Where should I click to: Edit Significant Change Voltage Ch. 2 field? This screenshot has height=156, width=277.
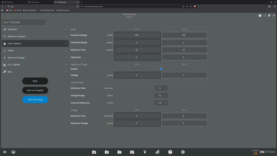[x=184, y=75]
